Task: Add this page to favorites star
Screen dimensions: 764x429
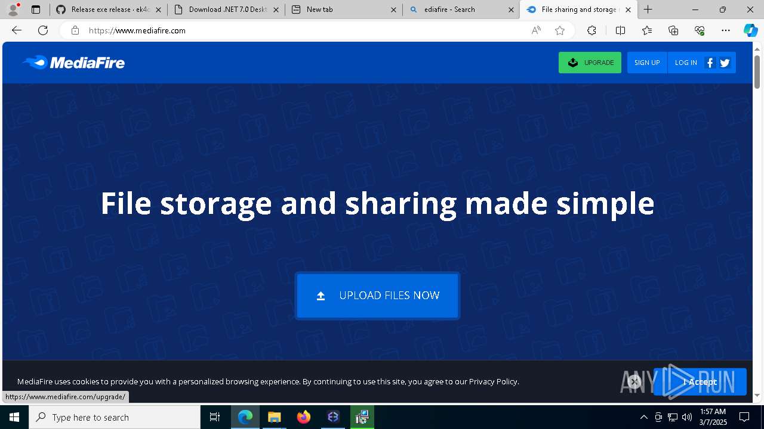Action: 560,30
